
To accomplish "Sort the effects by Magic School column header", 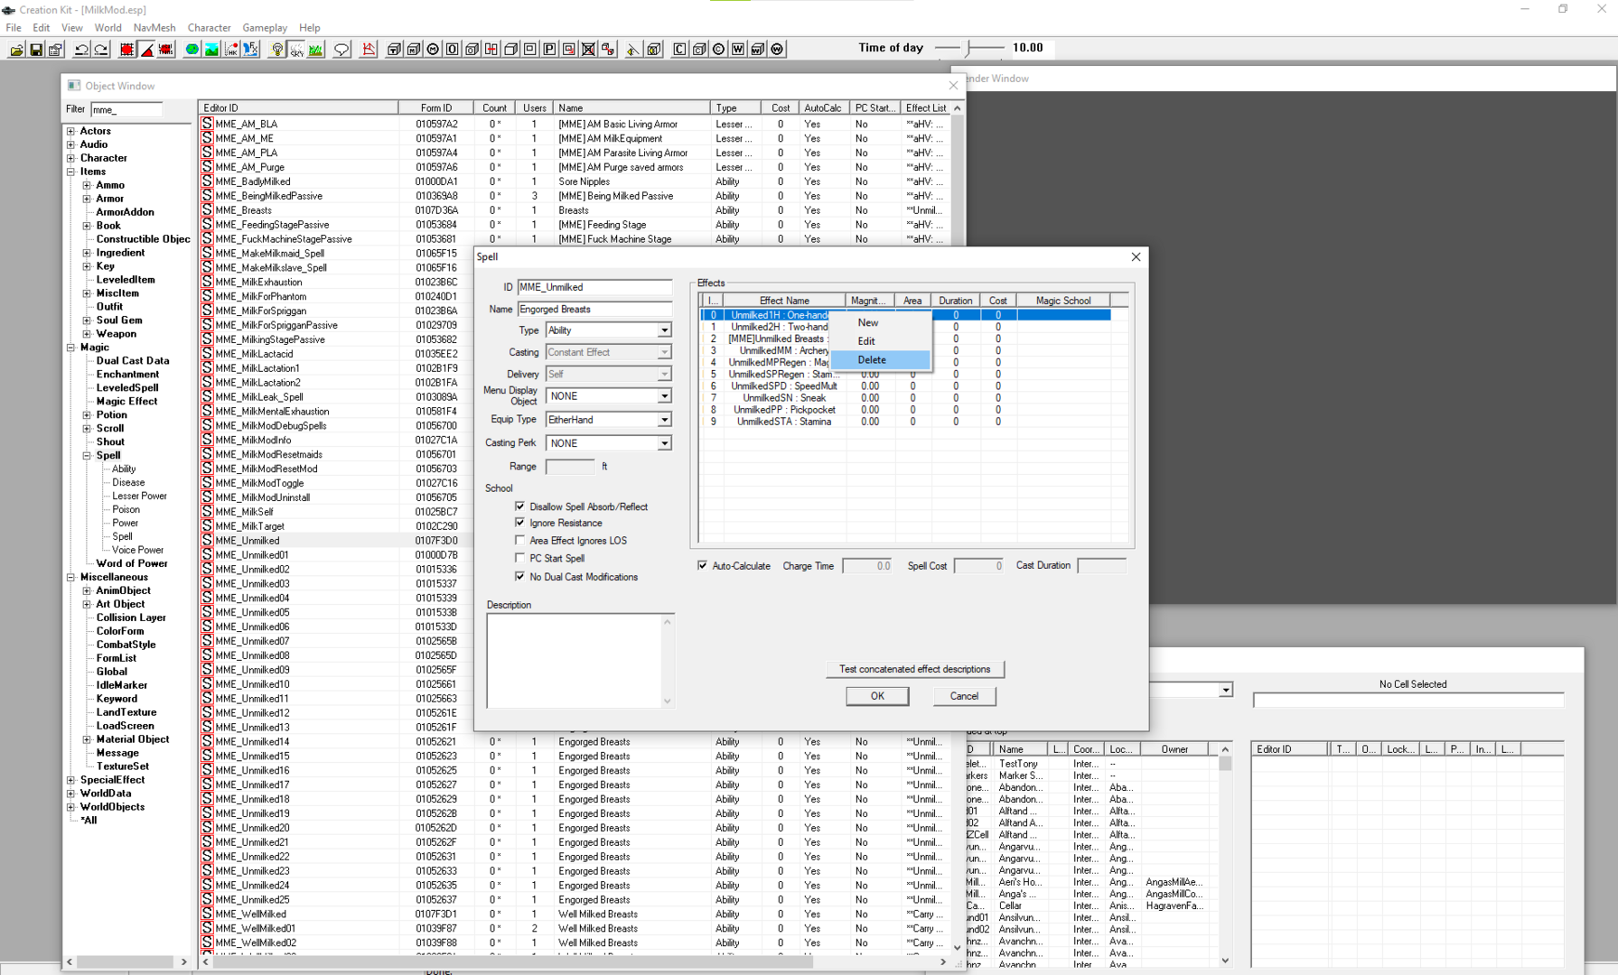I will pos(1063,301).
